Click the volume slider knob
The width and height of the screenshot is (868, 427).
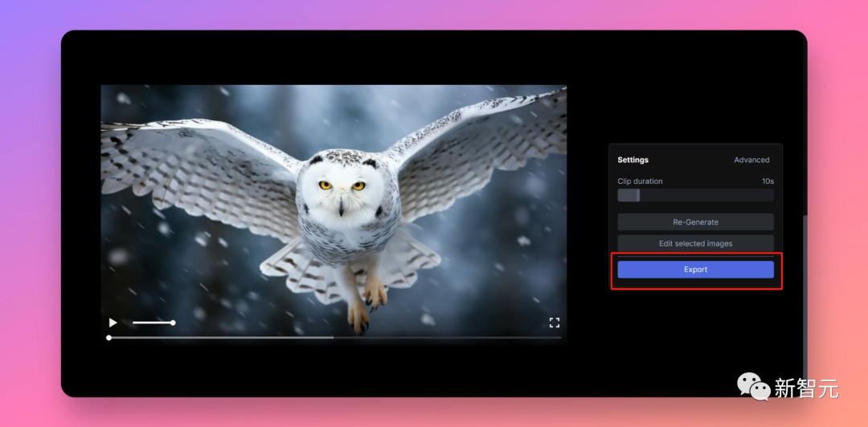point(173,323)
